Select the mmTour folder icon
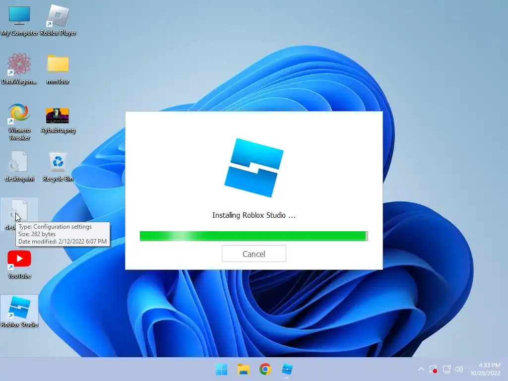Screen dimensions: 508x381 pyautogui.click(x=58, y=69)
